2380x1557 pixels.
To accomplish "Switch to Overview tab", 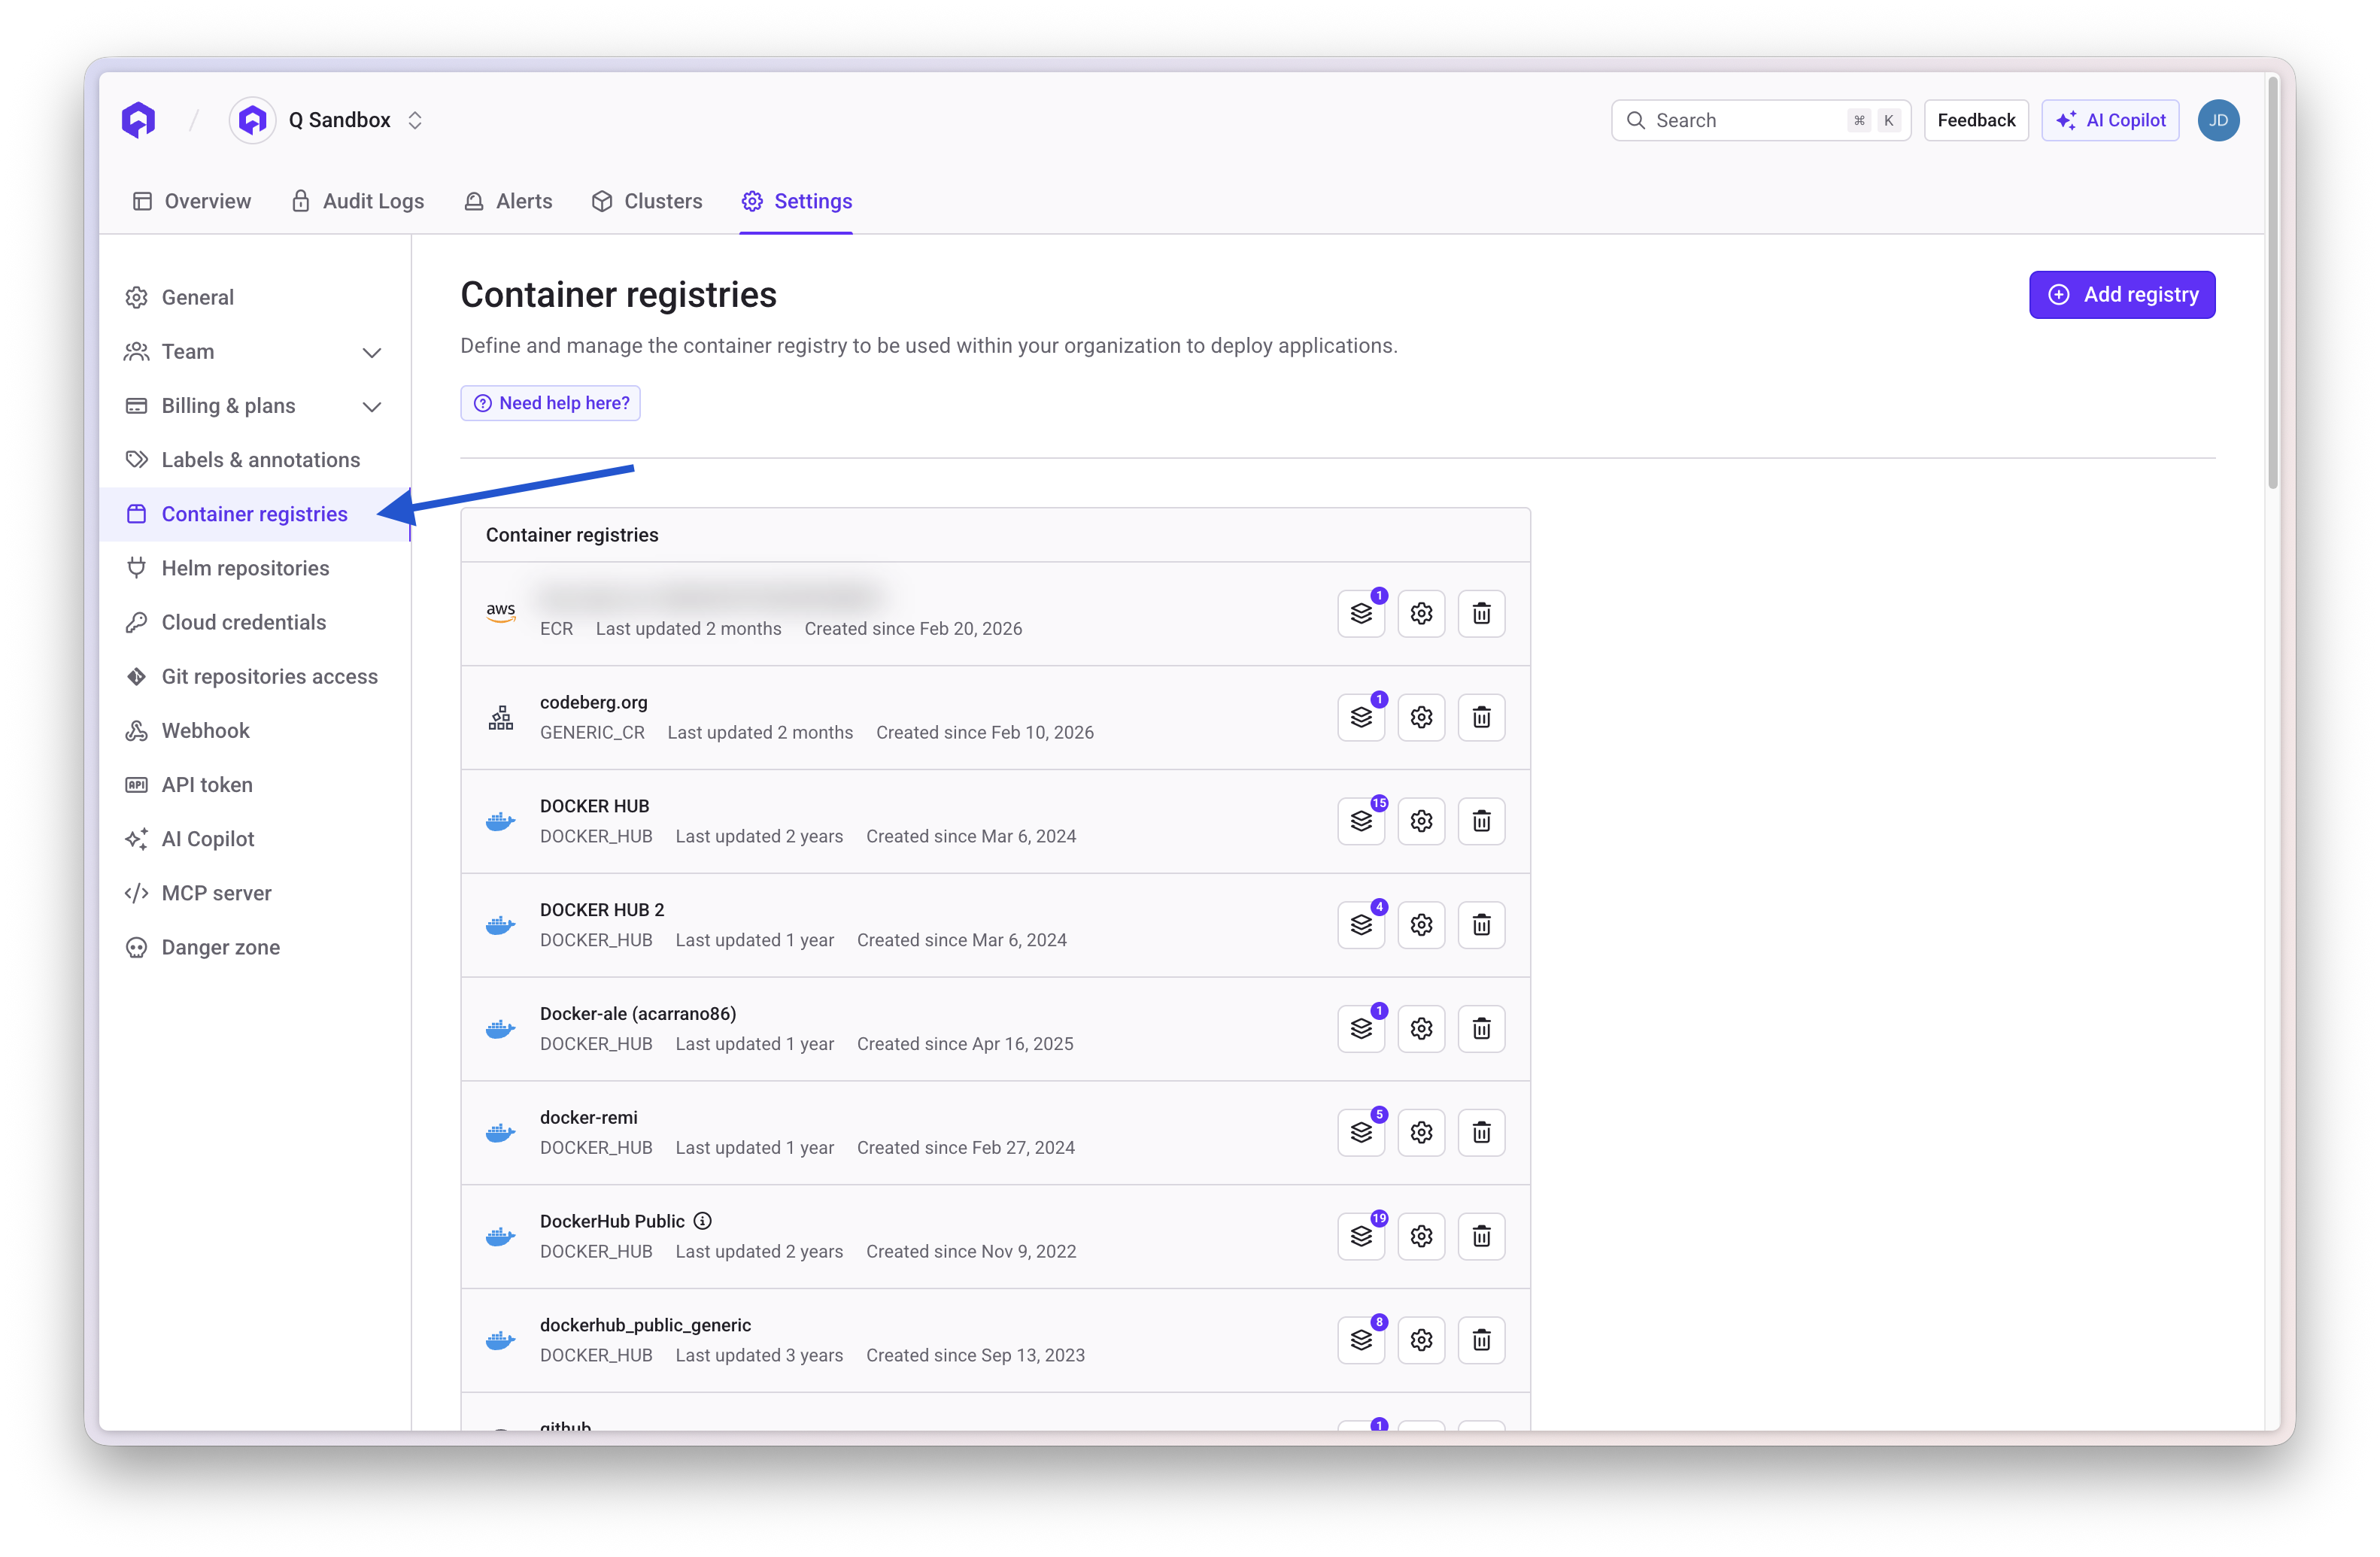I will 191,201.
